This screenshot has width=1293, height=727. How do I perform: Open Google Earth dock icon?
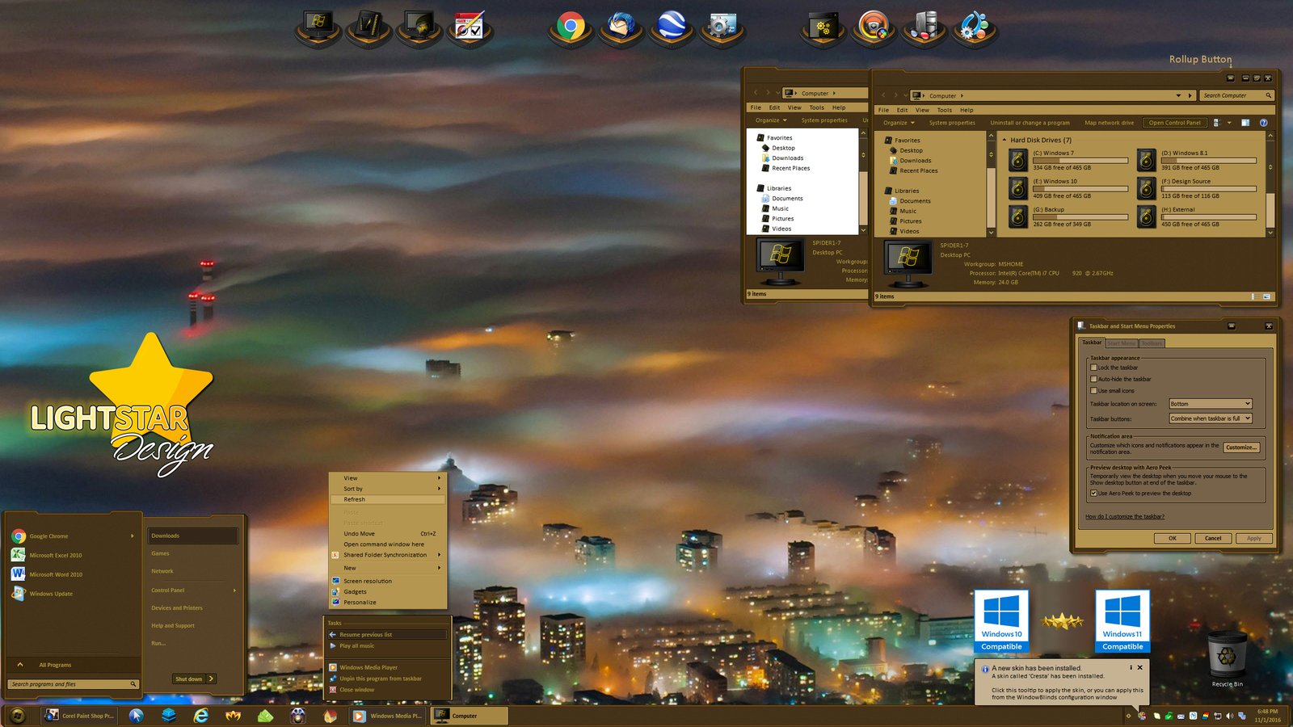point(672,26)
